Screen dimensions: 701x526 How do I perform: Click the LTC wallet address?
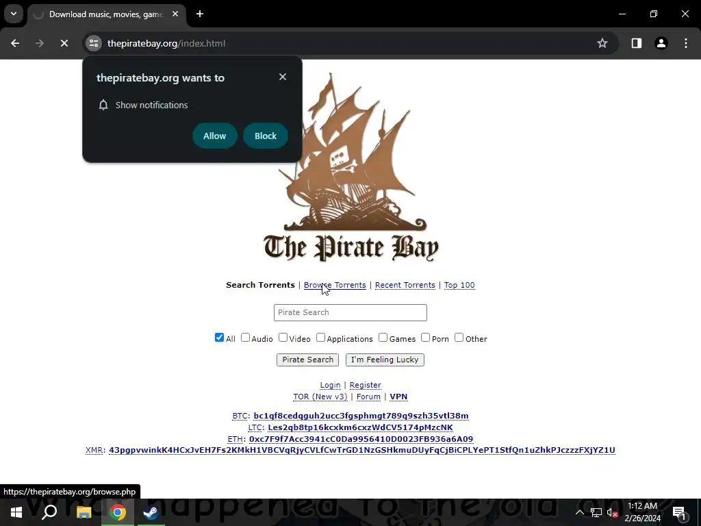(x=360, y=427)
